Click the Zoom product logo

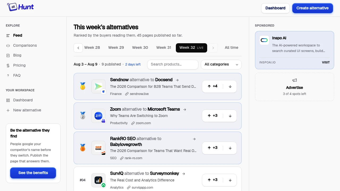click(99, 116)
